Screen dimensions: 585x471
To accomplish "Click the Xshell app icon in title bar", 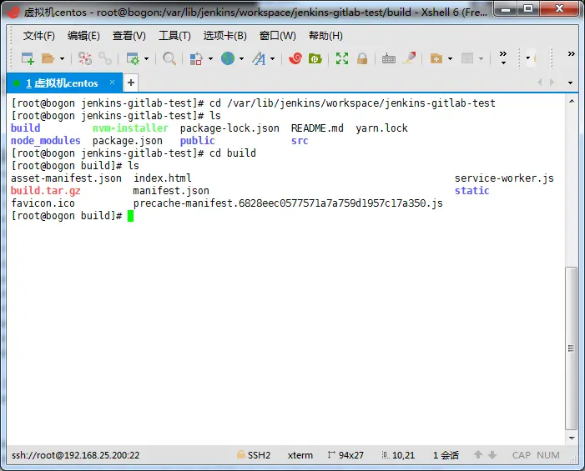I will click(x=13, y=12).
